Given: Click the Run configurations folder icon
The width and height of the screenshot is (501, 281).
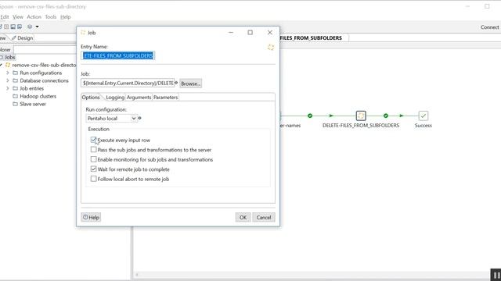Looking at the screenshot, I should pos(15,73).
